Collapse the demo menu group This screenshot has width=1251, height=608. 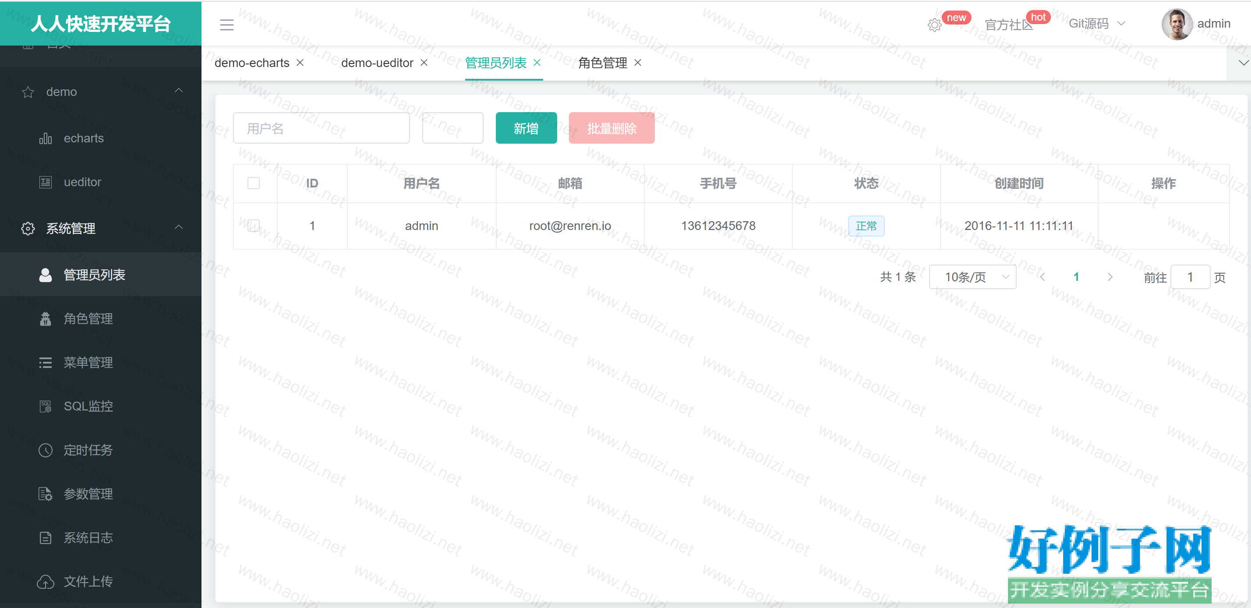(179, 91)
